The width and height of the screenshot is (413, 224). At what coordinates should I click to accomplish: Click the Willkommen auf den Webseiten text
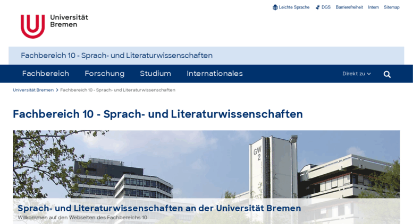[x=82, y=218]
